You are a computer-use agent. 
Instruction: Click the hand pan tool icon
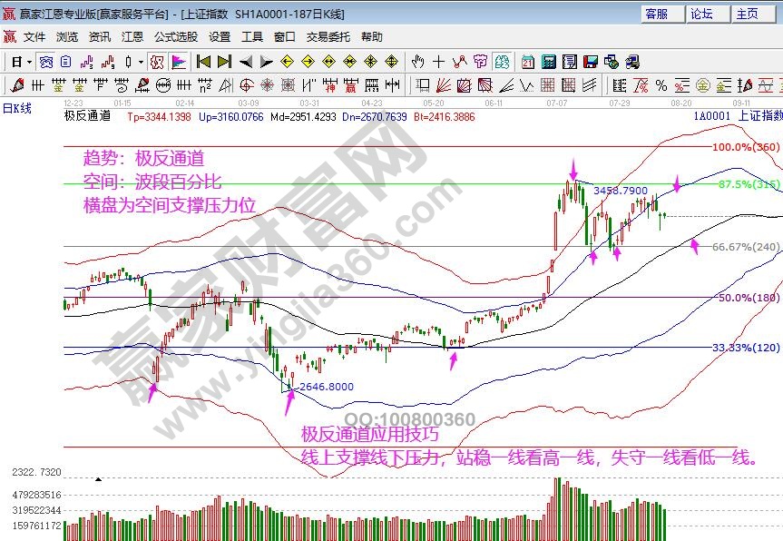[x=417, y=62]
